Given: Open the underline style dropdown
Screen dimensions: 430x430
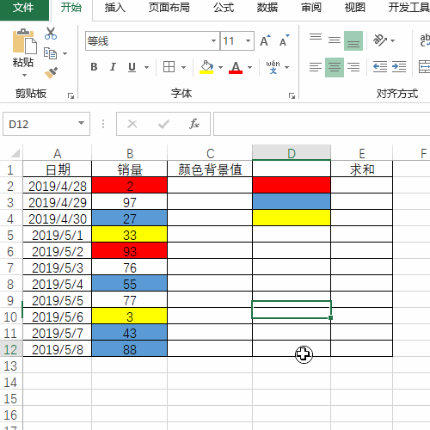Looking at the screenshot, I should (146, 67).
